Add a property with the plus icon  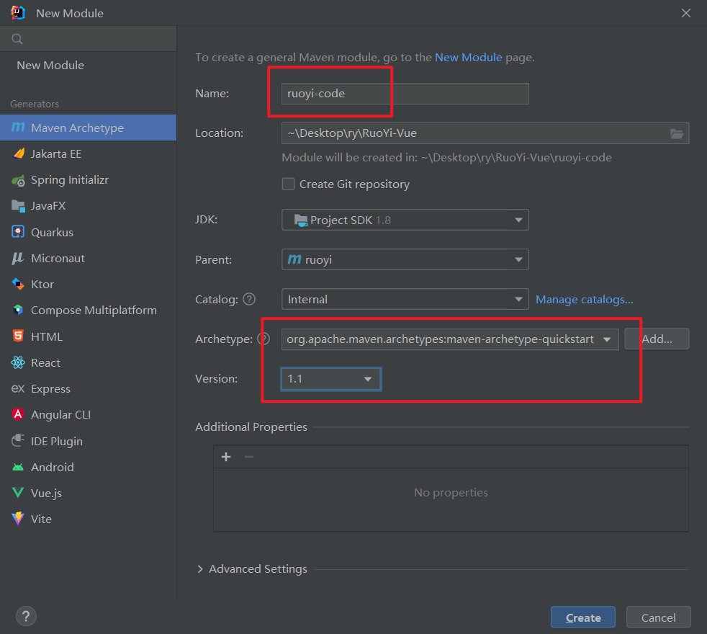pos(226,457)
